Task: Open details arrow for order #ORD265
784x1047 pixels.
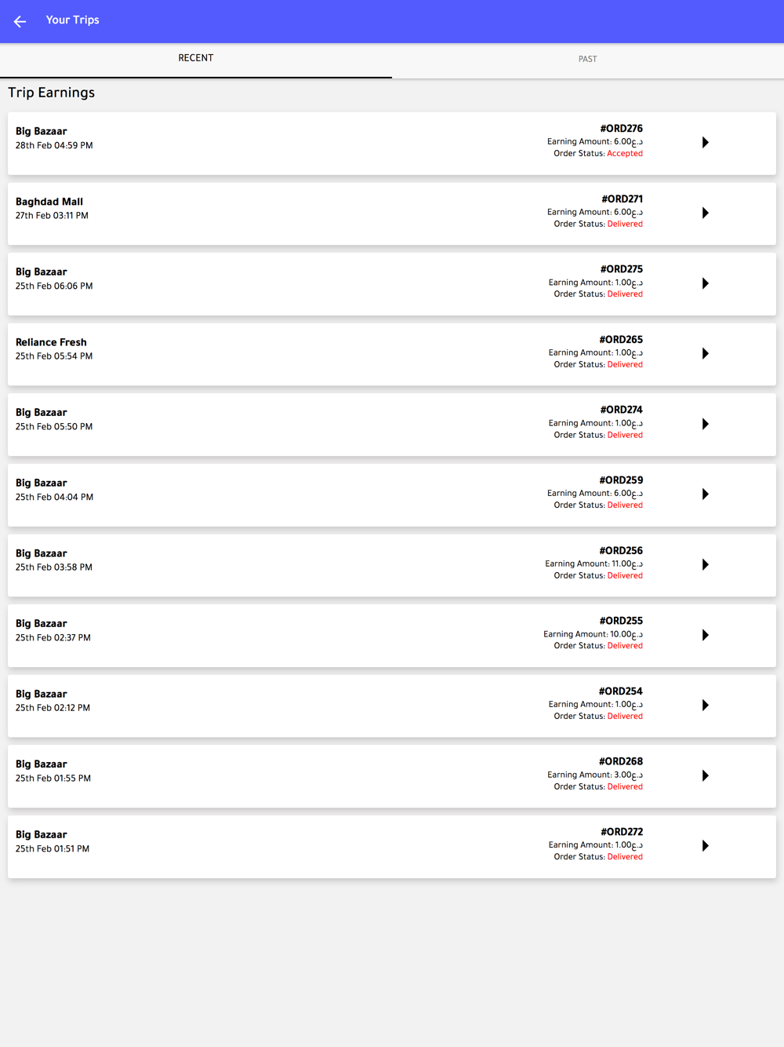Action: [x=706, y=354]
